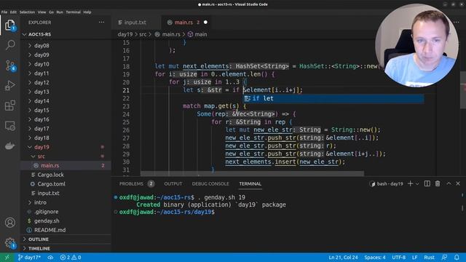Open the Explorer view in activity bar
This screenshot has width=466, height=262.
tap(9, 25)
